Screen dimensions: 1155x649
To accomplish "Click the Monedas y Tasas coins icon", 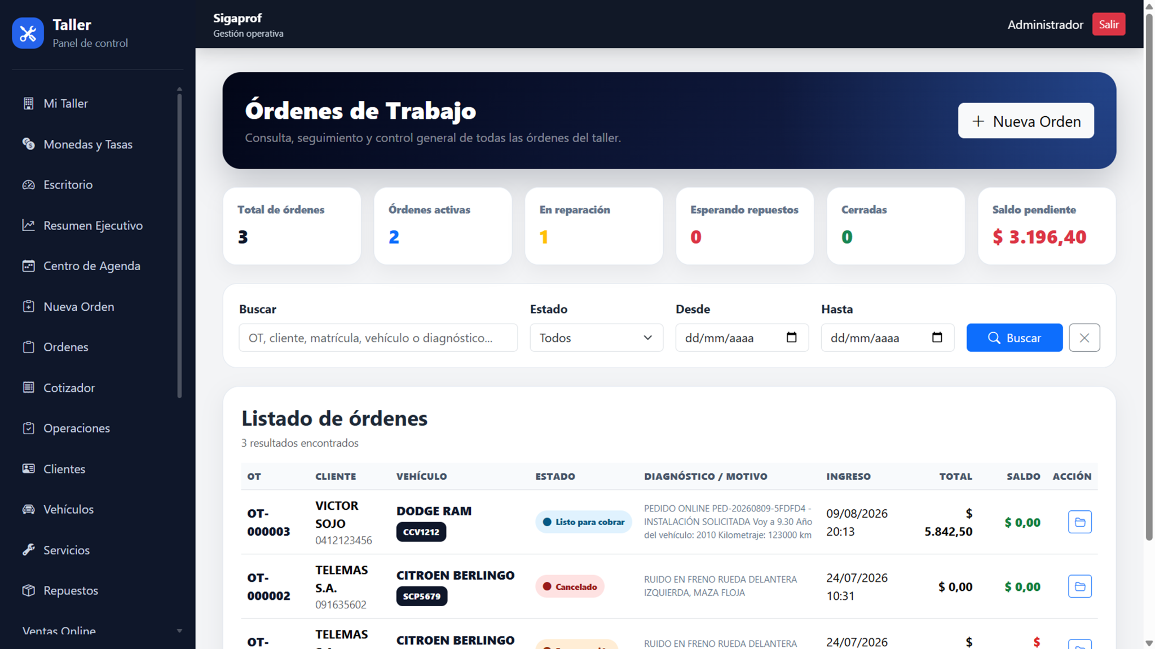I will tap(28, 144).
